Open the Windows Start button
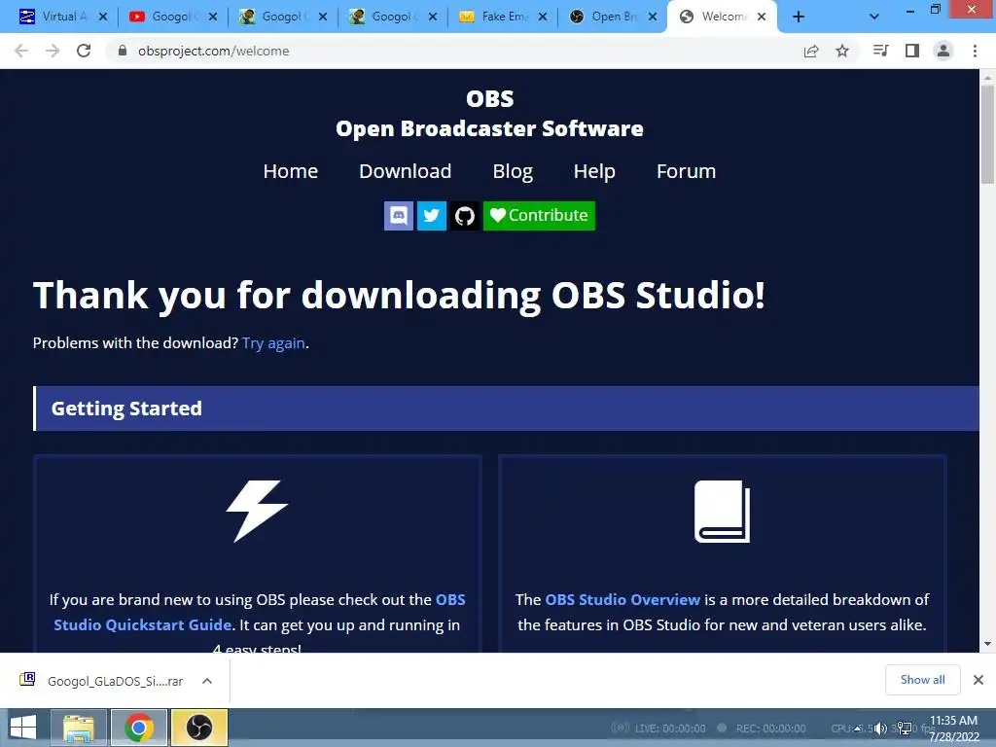This screenshot has width=996, height=747. point(23,728)
